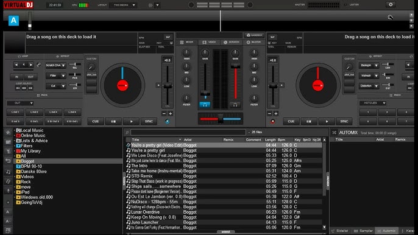Screen dimensions: 418x235
Task: Double loop length with right arrow
Action: [x=31, y=65]
